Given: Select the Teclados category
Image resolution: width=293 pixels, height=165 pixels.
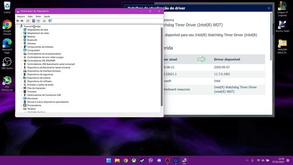Looking at the screenshot, I should coord(32,109).
